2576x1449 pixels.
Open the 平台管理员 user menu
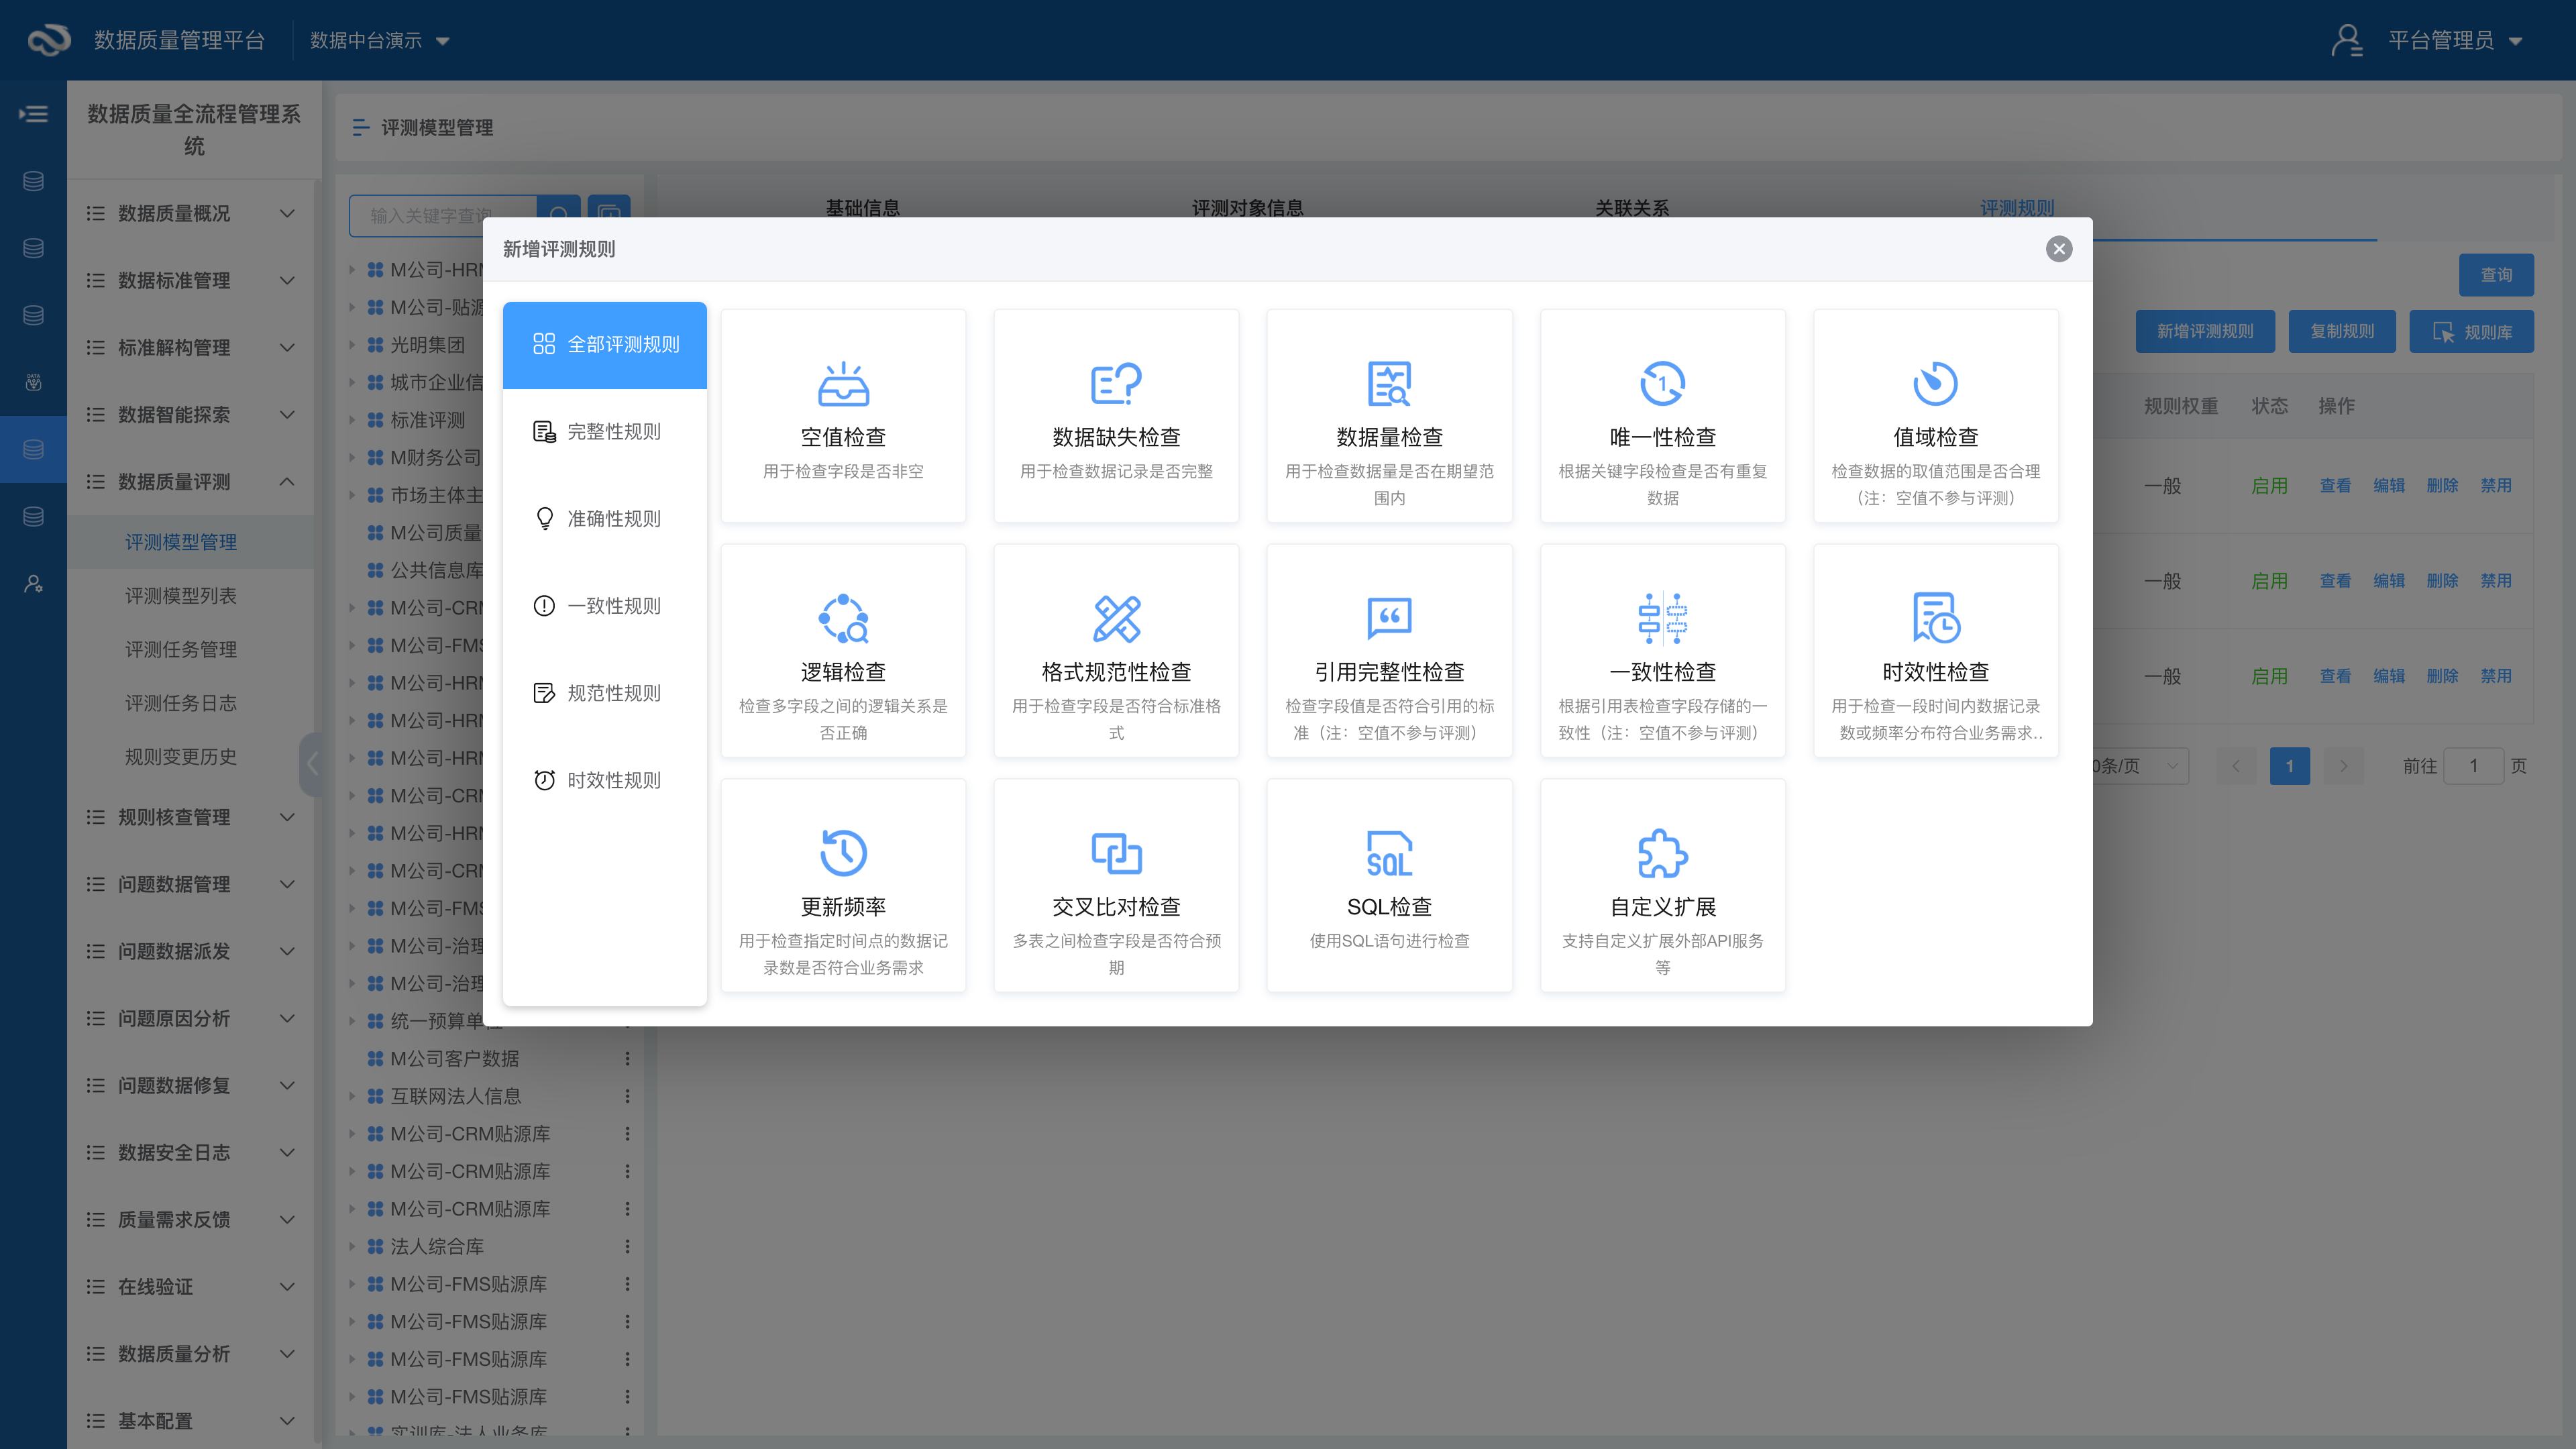click(x=2440, y=41)
